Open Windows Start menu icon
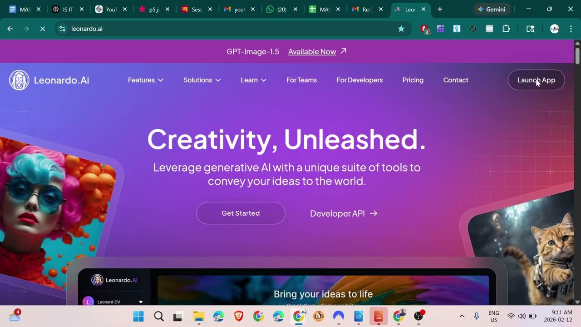 click(x=138, y=316)
